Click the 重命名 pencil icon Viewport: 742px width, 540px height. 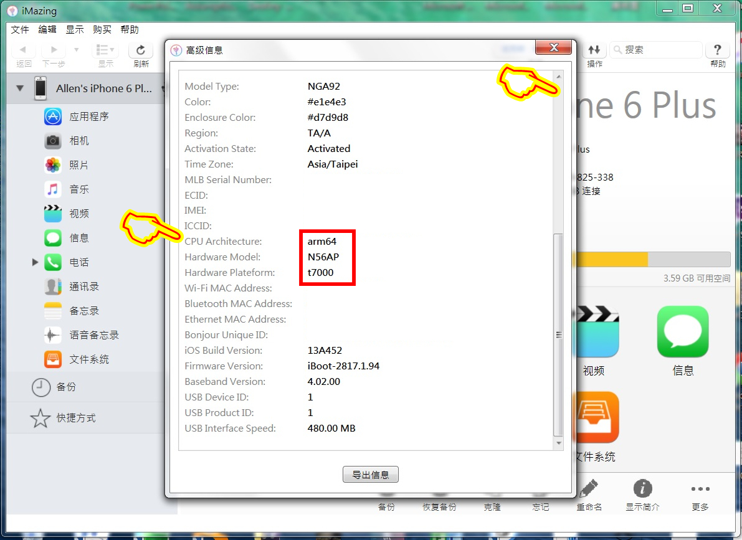coord(589,488)
